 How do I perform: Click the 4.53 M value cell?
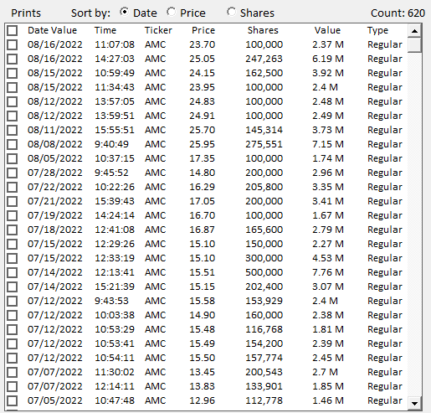click(328, 258)
